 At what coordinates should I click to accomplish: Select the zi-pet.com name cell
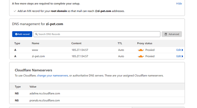click(38, 56)
